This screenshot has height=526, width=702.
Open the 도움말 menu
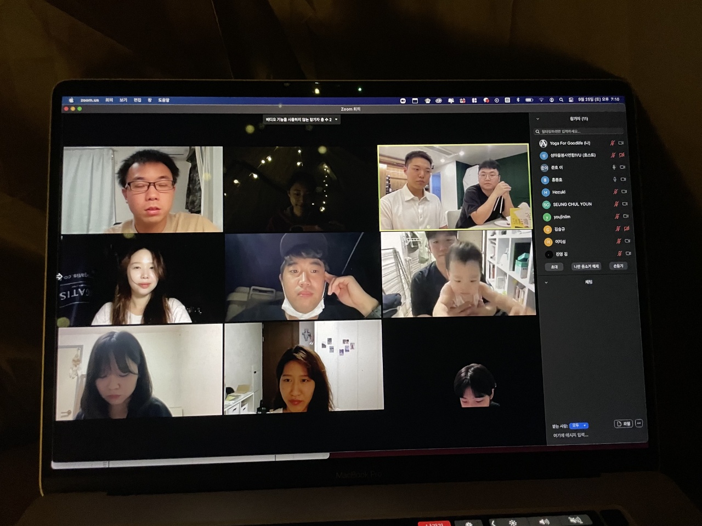(x=164, y=100)
